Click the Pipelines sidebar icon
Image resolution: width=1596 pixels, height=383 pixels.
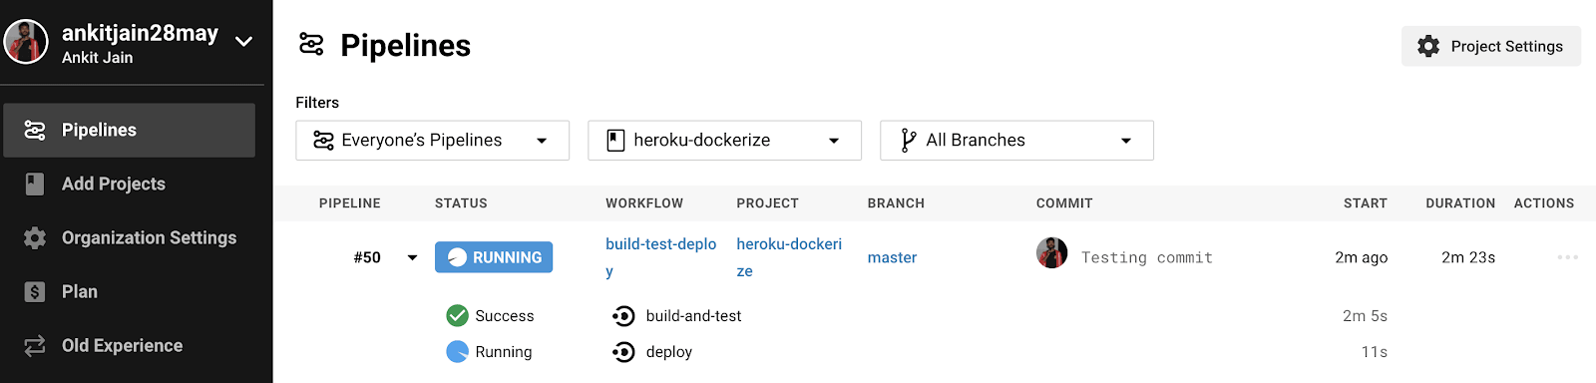[35, 130]
